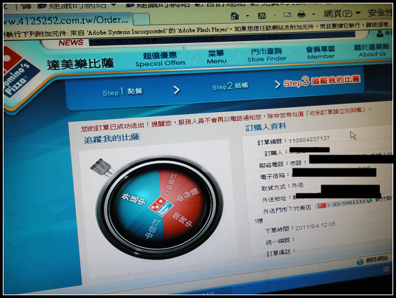Open 會員專區 Member page
The width and height of the screenshot is (396, 298).
click(321, 53)
